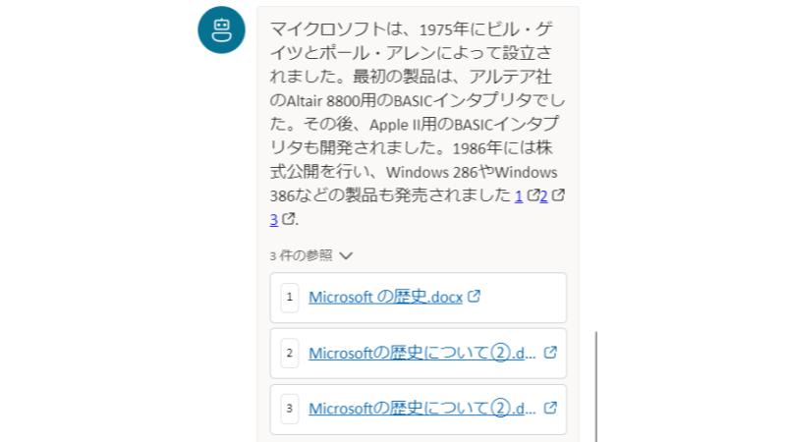Click external-link icon on reference card 2
Image resolution: width=786 pixels, height=442 pixels.
tap(550, 353)
